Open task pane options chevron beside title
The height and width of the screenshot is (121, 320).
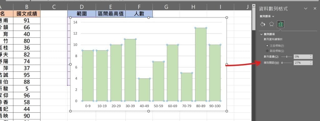[306, 8]
